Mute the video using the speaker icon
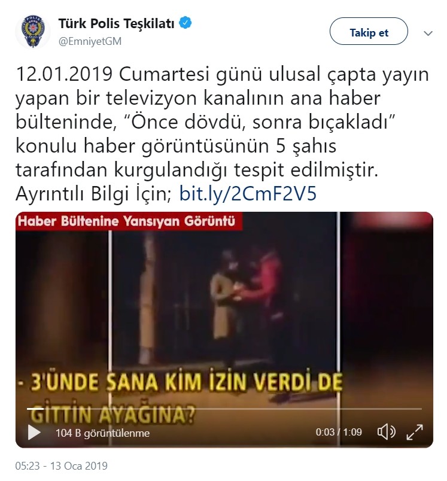Viewport: 447px width, 481px height. [x=386, y=432]
